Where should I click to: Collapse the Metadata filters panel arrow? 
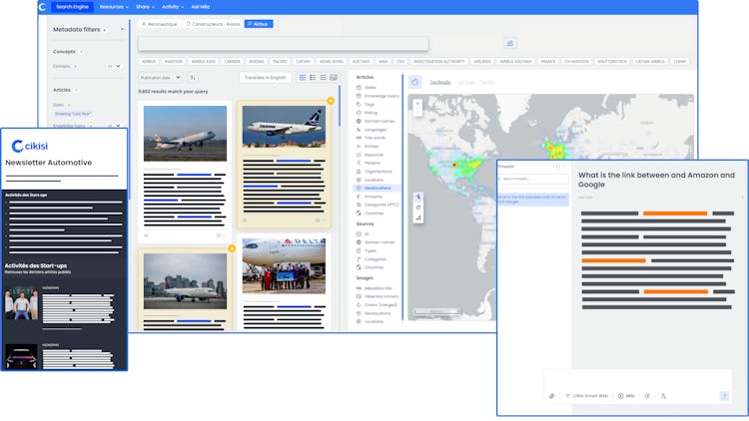tap(122, 30)
